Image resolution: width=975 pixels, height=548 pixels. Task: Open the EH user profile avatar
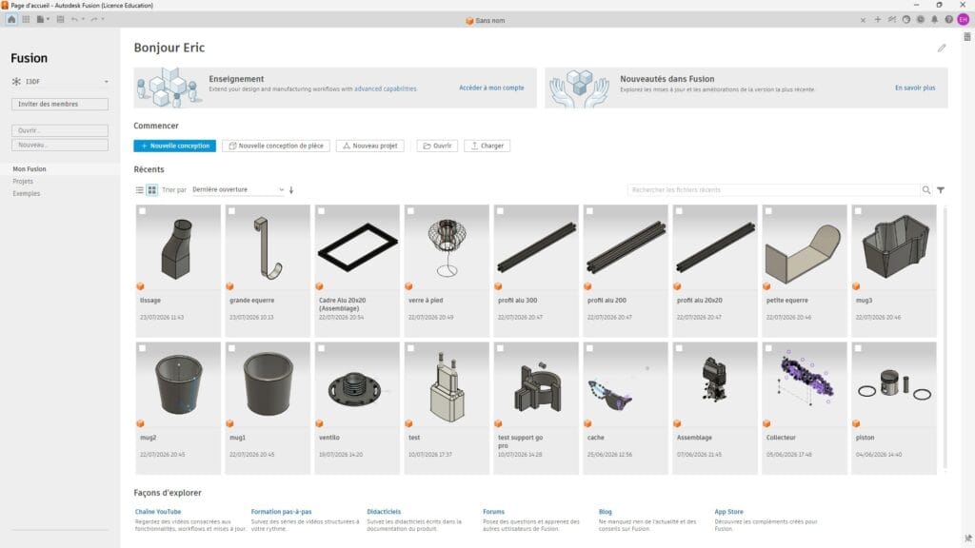[x=964, y=20]
